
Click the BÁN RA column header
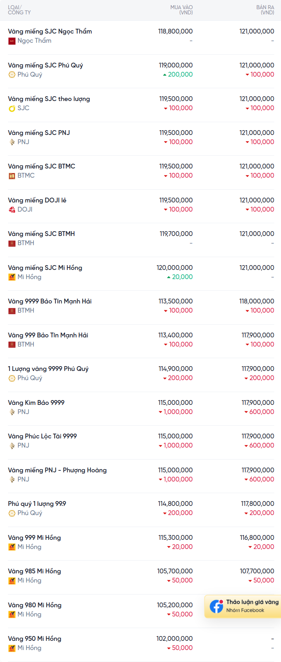[265, 10]
